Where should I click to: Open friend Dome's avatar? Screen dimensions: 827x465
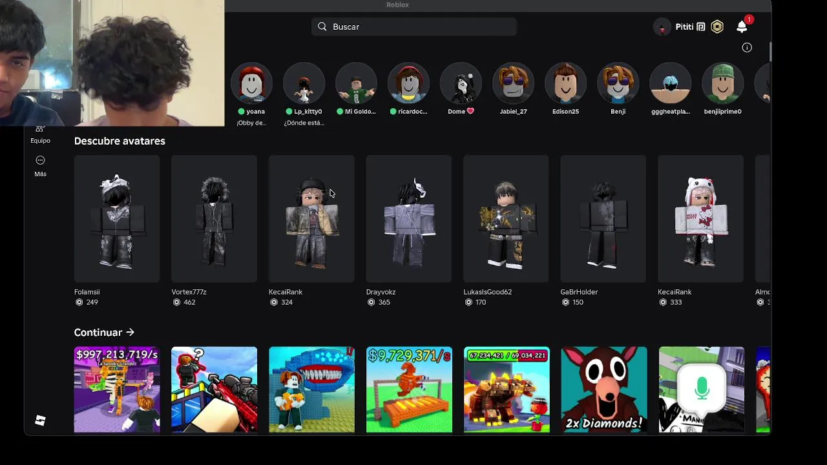[461, 83]
